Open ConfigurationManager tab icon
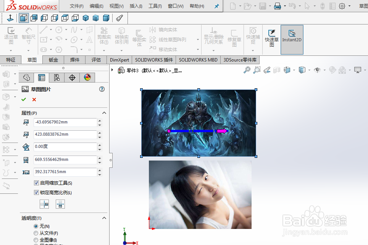 [56, 78]
